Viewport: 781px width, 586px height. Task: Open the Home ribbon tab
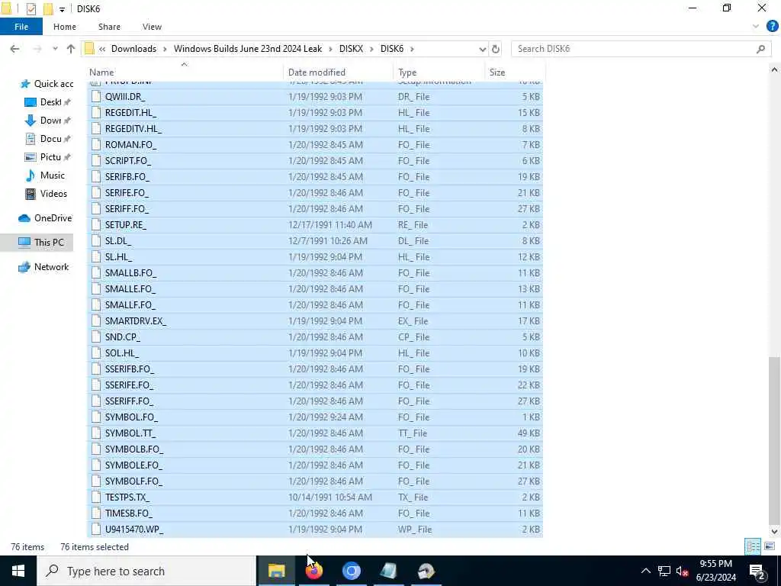tap(65, 27)
